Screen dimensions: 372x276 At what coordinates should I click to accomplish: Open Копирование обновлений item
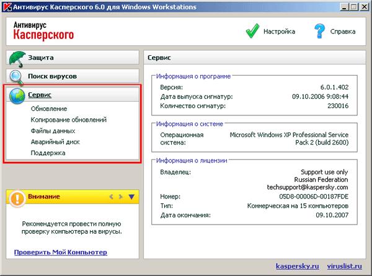point(69,120)
